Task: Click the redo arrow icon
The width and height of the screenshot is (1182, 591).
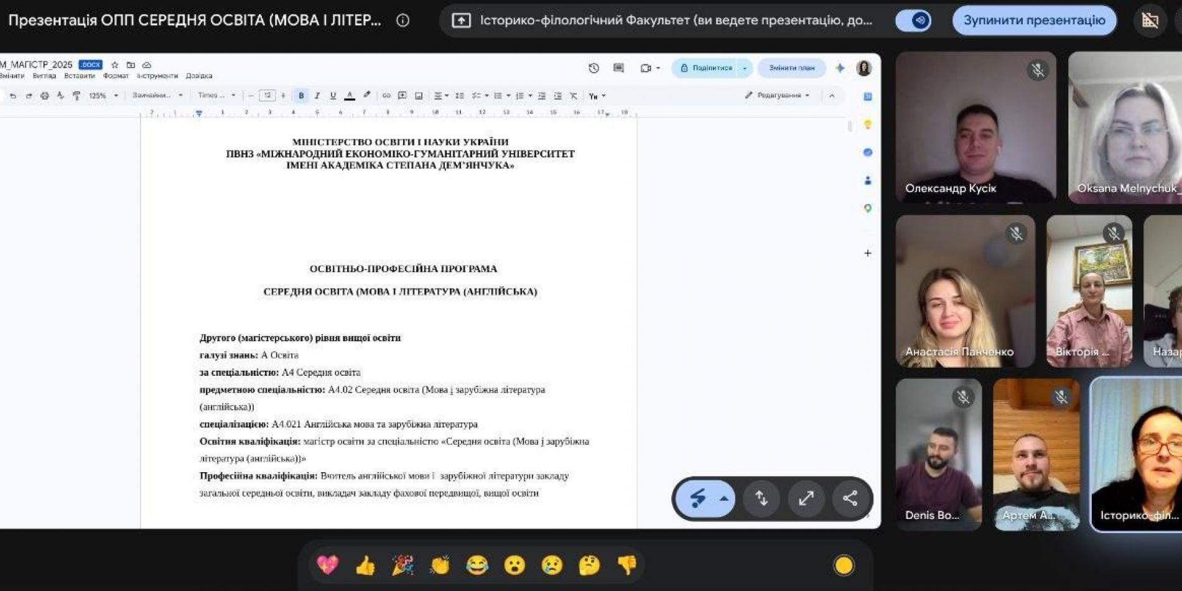Action: (x=29, y=96)
